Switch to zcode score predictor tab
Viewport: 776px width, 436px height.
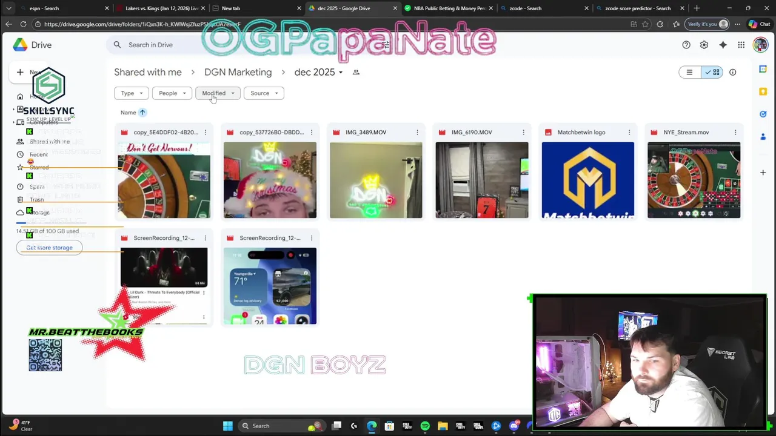tap(639, 8)
